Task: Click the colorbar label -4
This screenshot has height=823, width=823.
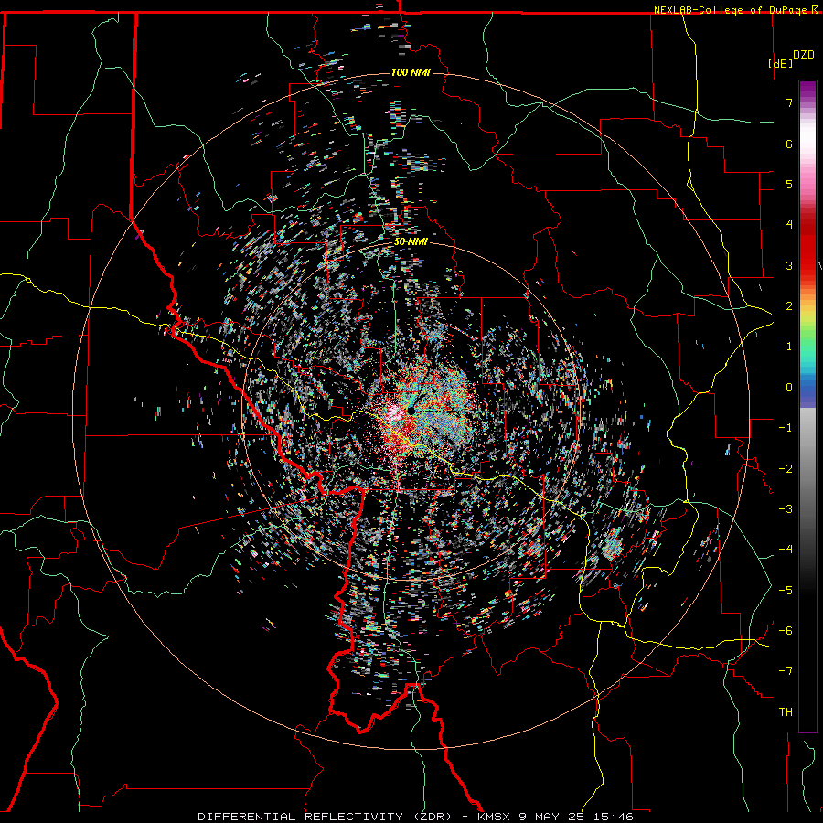Action: click(786, 550)
